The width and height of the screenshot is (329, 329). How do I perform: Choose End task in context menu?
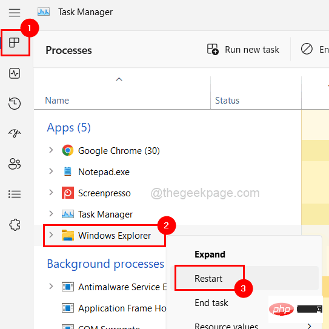coord(211,303)
